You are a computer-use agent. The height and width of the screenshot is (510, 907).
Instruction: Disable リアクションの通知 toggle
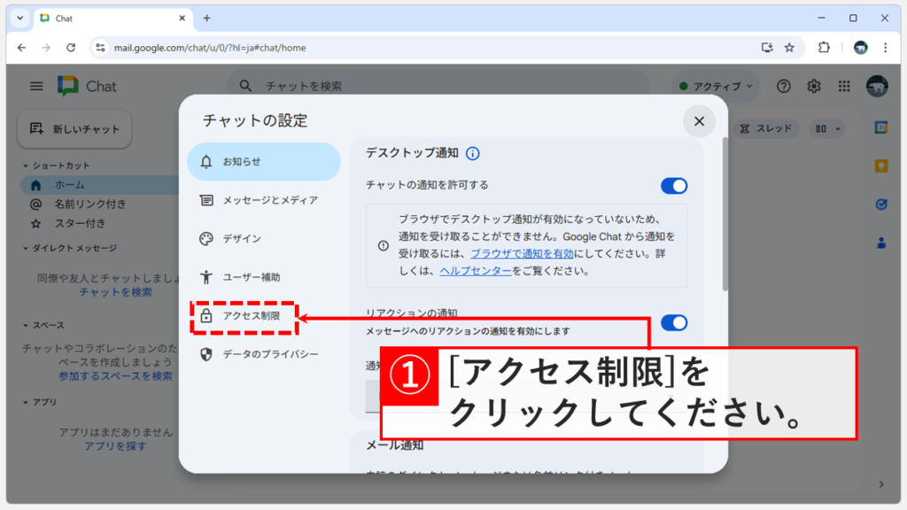pyautogui.click(x=675, y=323)
